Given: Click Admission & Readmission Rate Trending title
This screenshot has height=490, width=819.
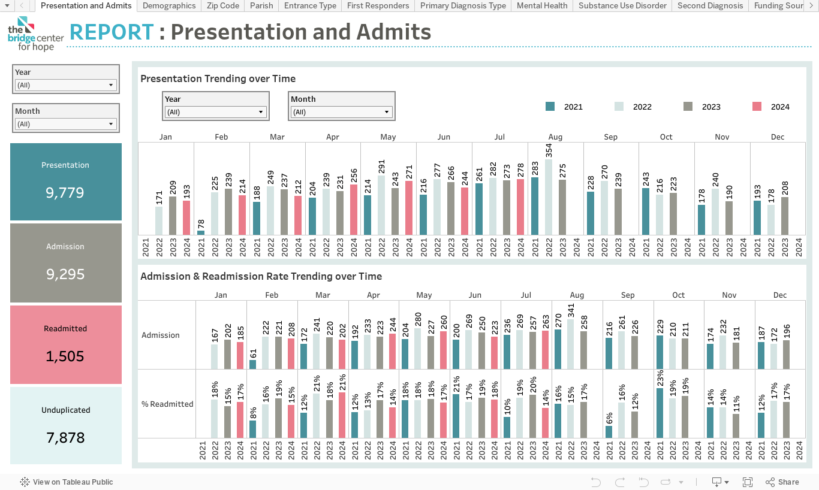Looking at the screenshot, I should (x=261, y=276).
